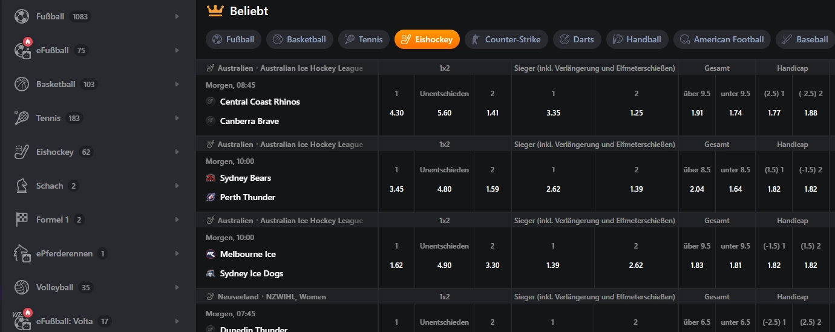
Task: Expand the Eishockey sidebar category arrow
Action: coord(177,152)
